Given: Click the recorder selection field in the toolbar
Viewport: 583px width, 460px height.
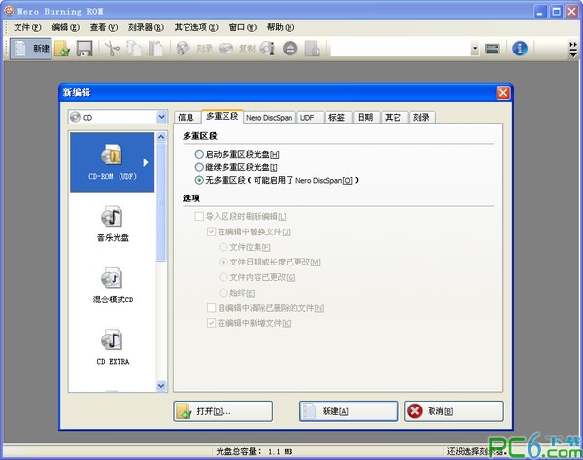Looking at the screenshot, I should tap(400, 49).
